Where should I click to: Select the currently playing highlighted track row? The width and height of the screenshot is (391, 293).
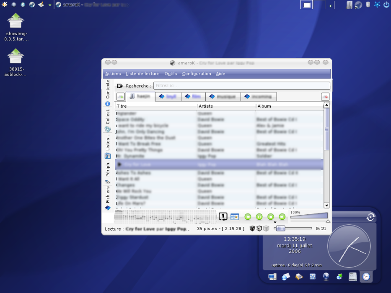[219, 164]
